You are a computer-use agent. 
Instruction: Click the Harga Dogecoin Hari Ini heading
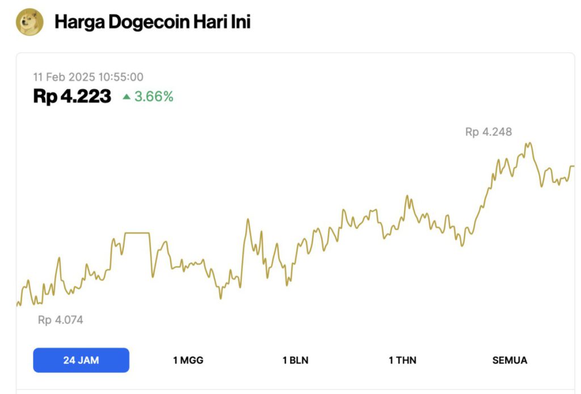click(x=153, y=22)
